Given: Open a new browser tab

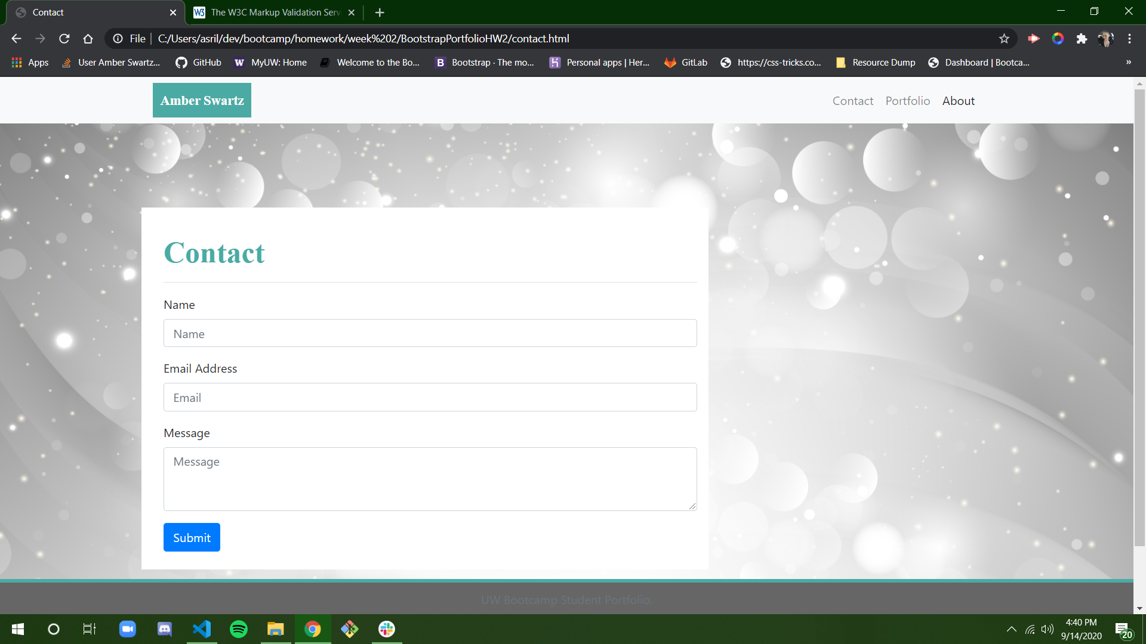Looking at the screenshot, I should [x=380, y=13].
